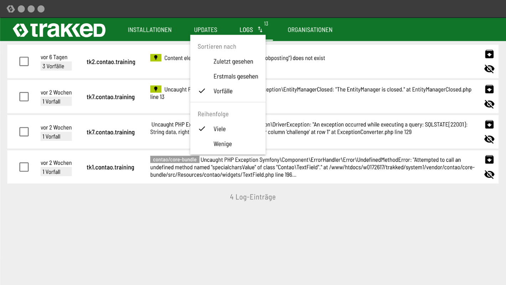
Task: Archive the tk2.contao.training log entry
Action: coord(489,54)
